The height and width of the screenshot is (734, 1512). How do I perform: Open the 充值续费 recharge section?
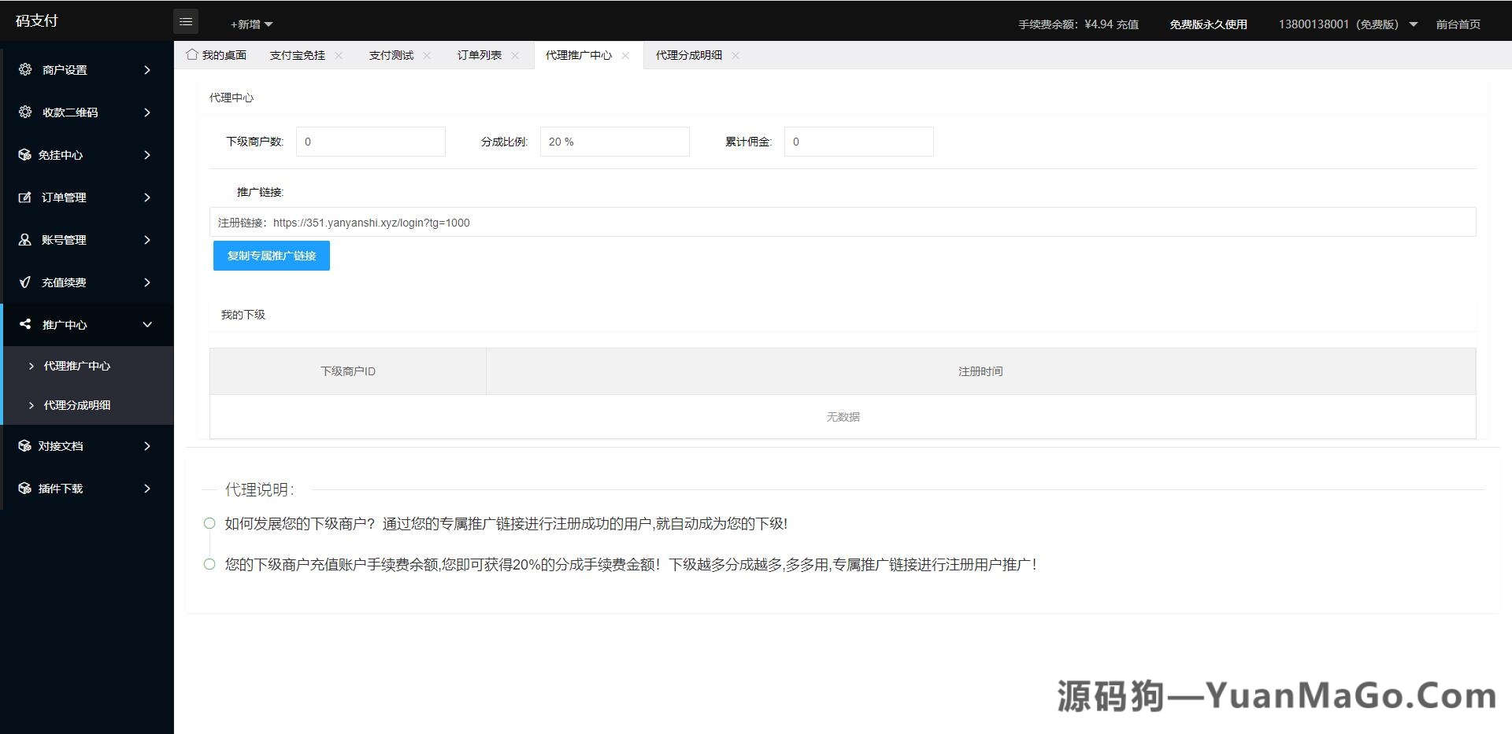pos(63,282)
